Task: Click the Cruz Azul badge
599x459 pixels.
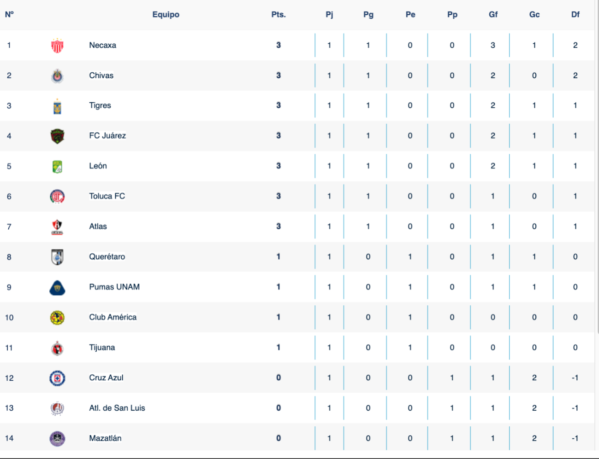Action: tap(57, 378)
